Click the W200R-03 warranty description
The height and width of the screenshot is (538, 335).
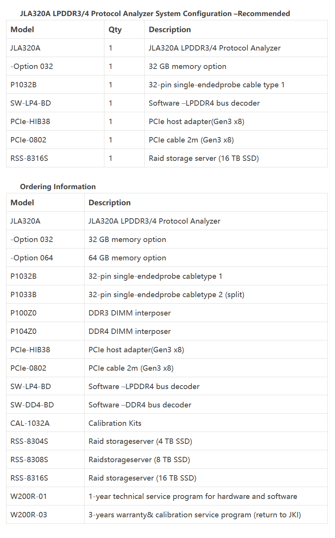[195, 515]
